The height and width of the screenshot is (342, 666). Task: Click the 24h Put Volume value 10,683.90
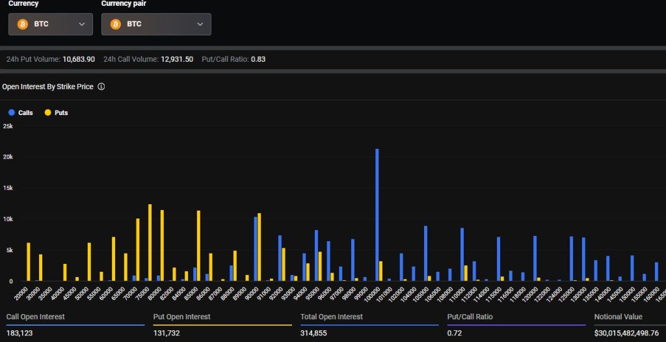[79, 59]
